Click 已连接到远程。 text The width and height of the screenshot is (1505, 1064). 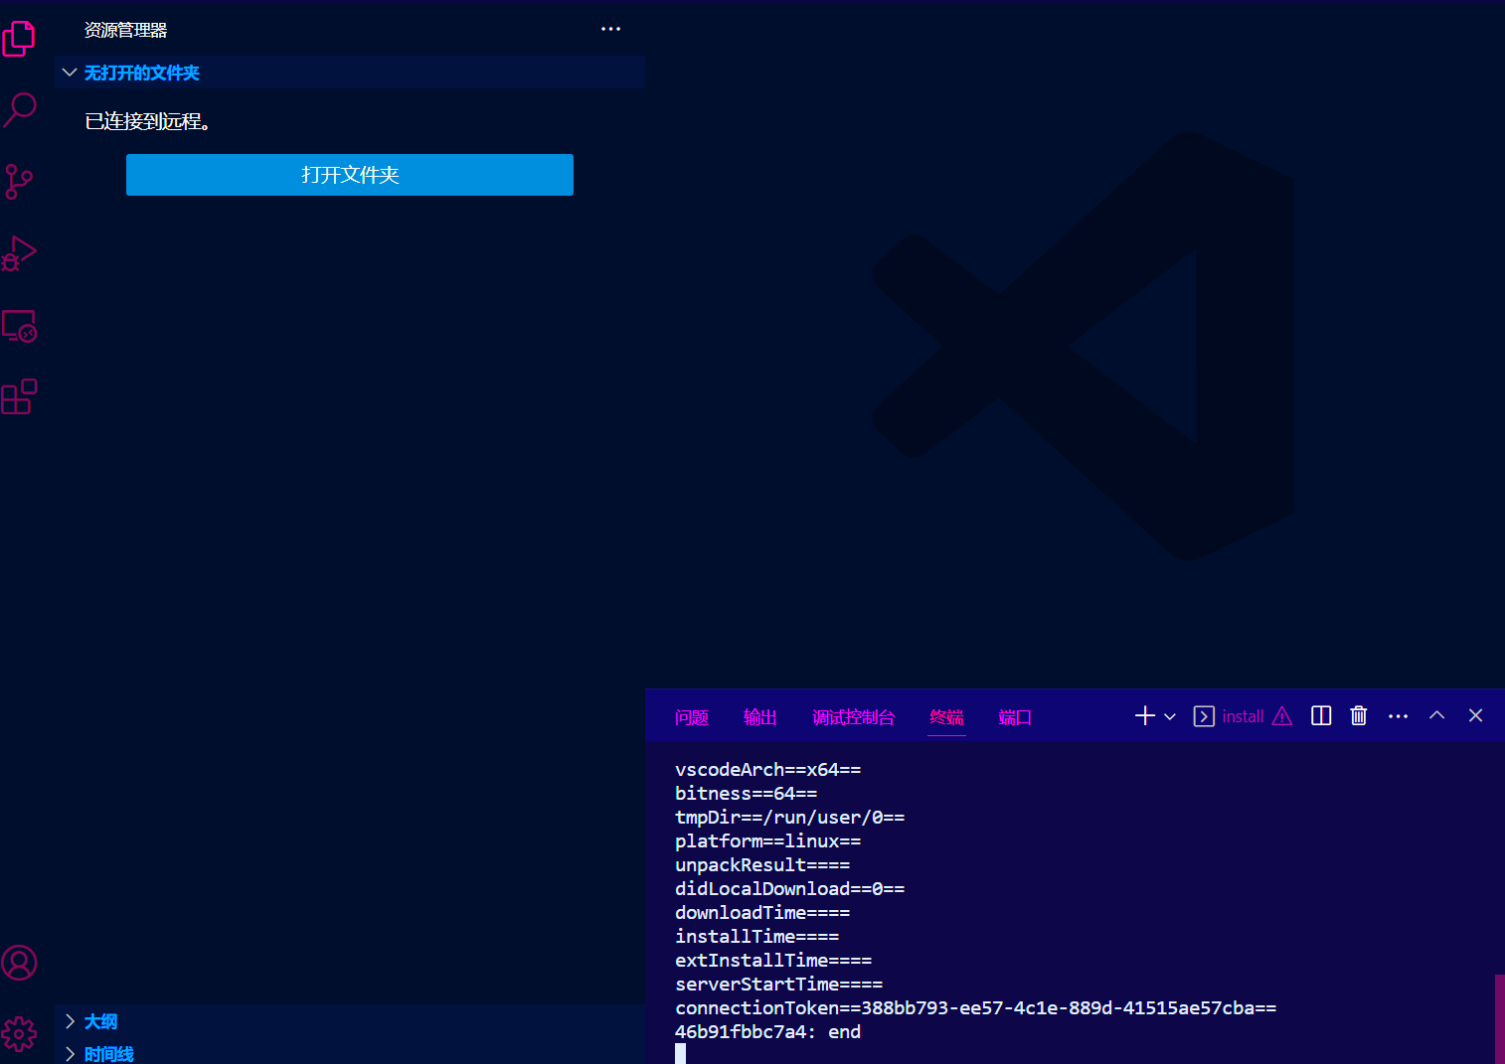pos(147,121)
